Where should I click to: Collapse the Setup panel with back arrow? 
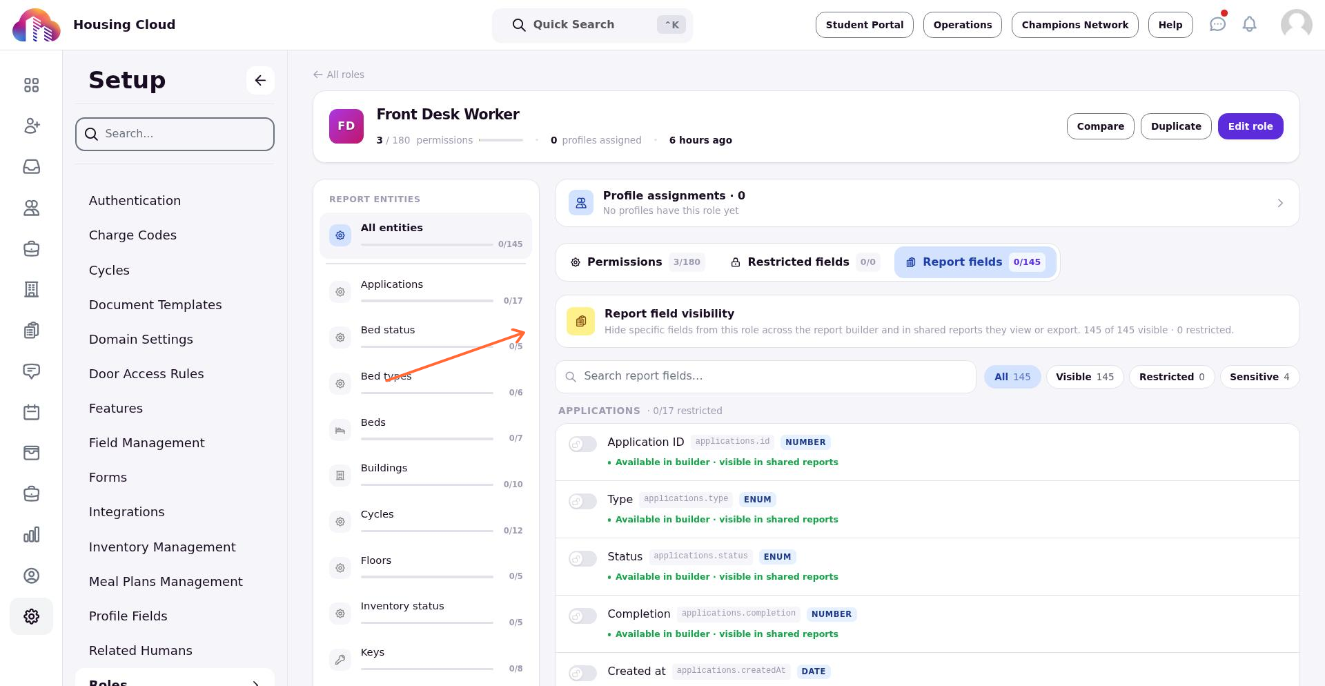tap(260, 80)
